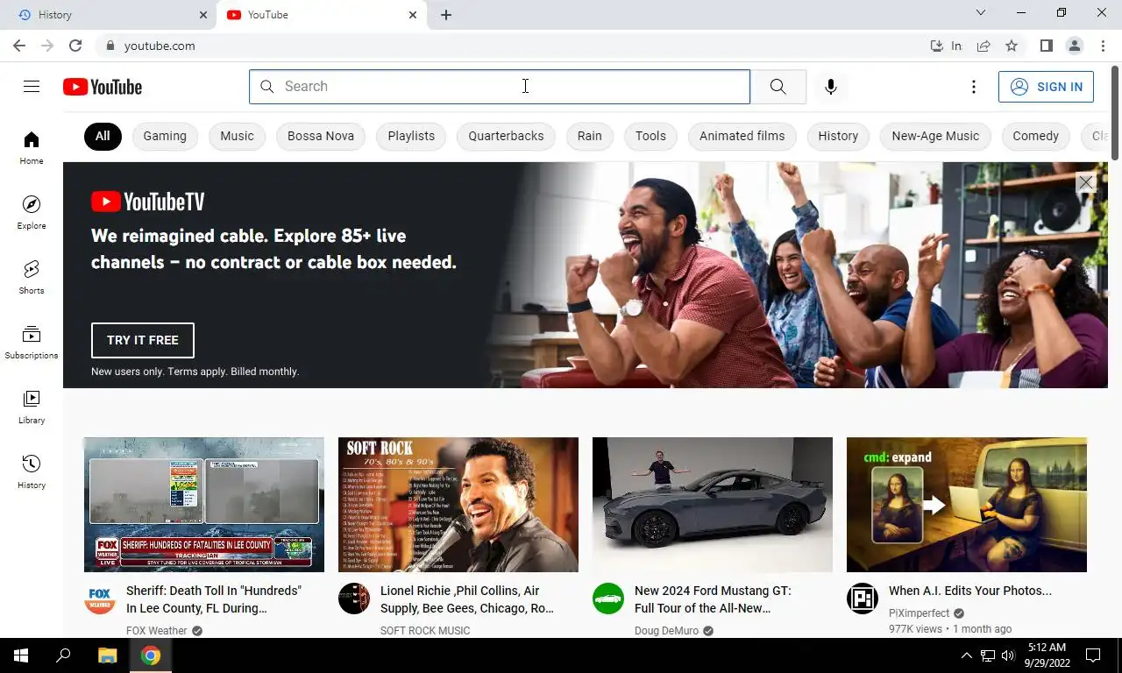1122x673 pixels.
Task: Select the Quarterbacks filter chip
Action: (x=506, y=136)
